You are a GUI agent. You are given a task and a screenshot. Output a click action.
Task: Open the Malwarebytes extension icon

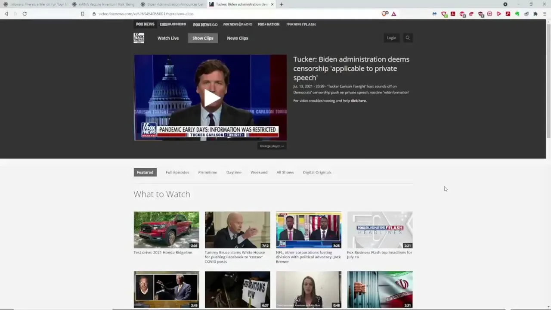pos(434,14)
